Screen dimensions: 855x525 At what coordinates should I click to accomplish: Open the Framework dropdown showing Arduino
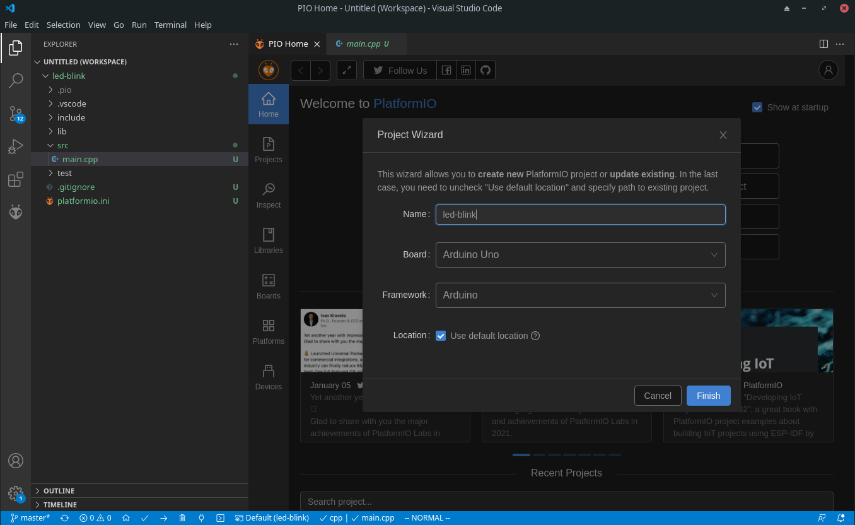coord(580,295)
